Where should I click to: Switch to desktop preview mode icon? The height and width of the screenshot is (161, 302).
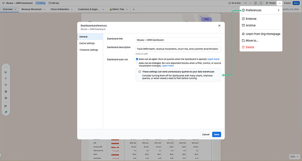[256, 3]
